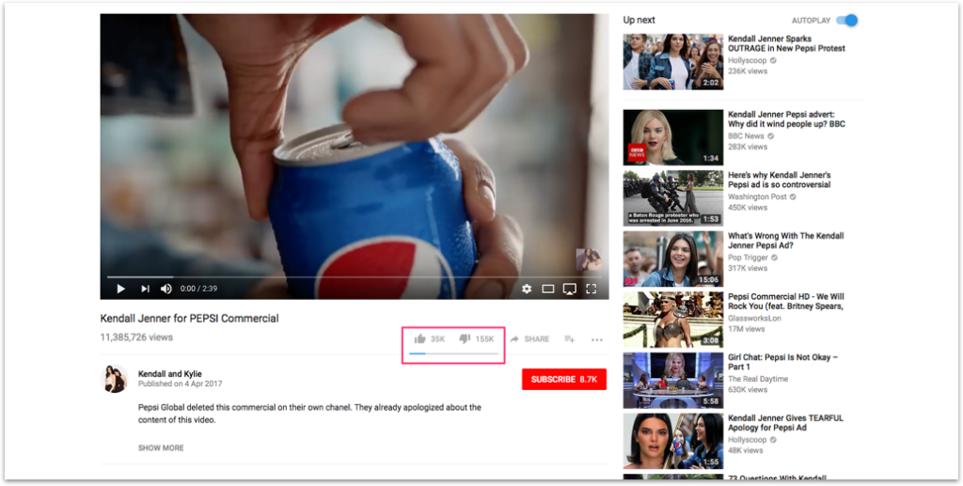Select Pop Trigger channel name

point(748,258)
